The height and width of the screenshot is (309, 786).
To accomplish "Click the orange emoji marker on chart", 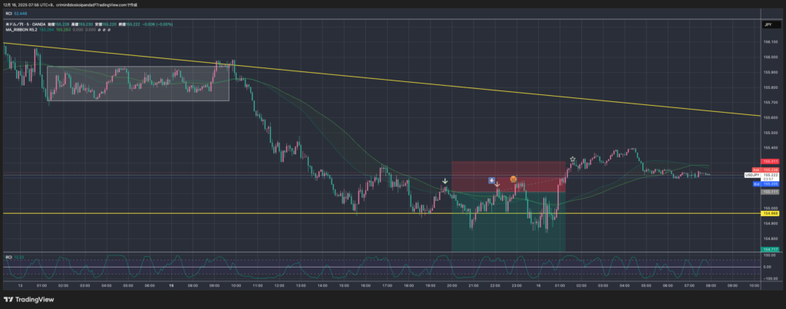I will (x=513, y=179).
